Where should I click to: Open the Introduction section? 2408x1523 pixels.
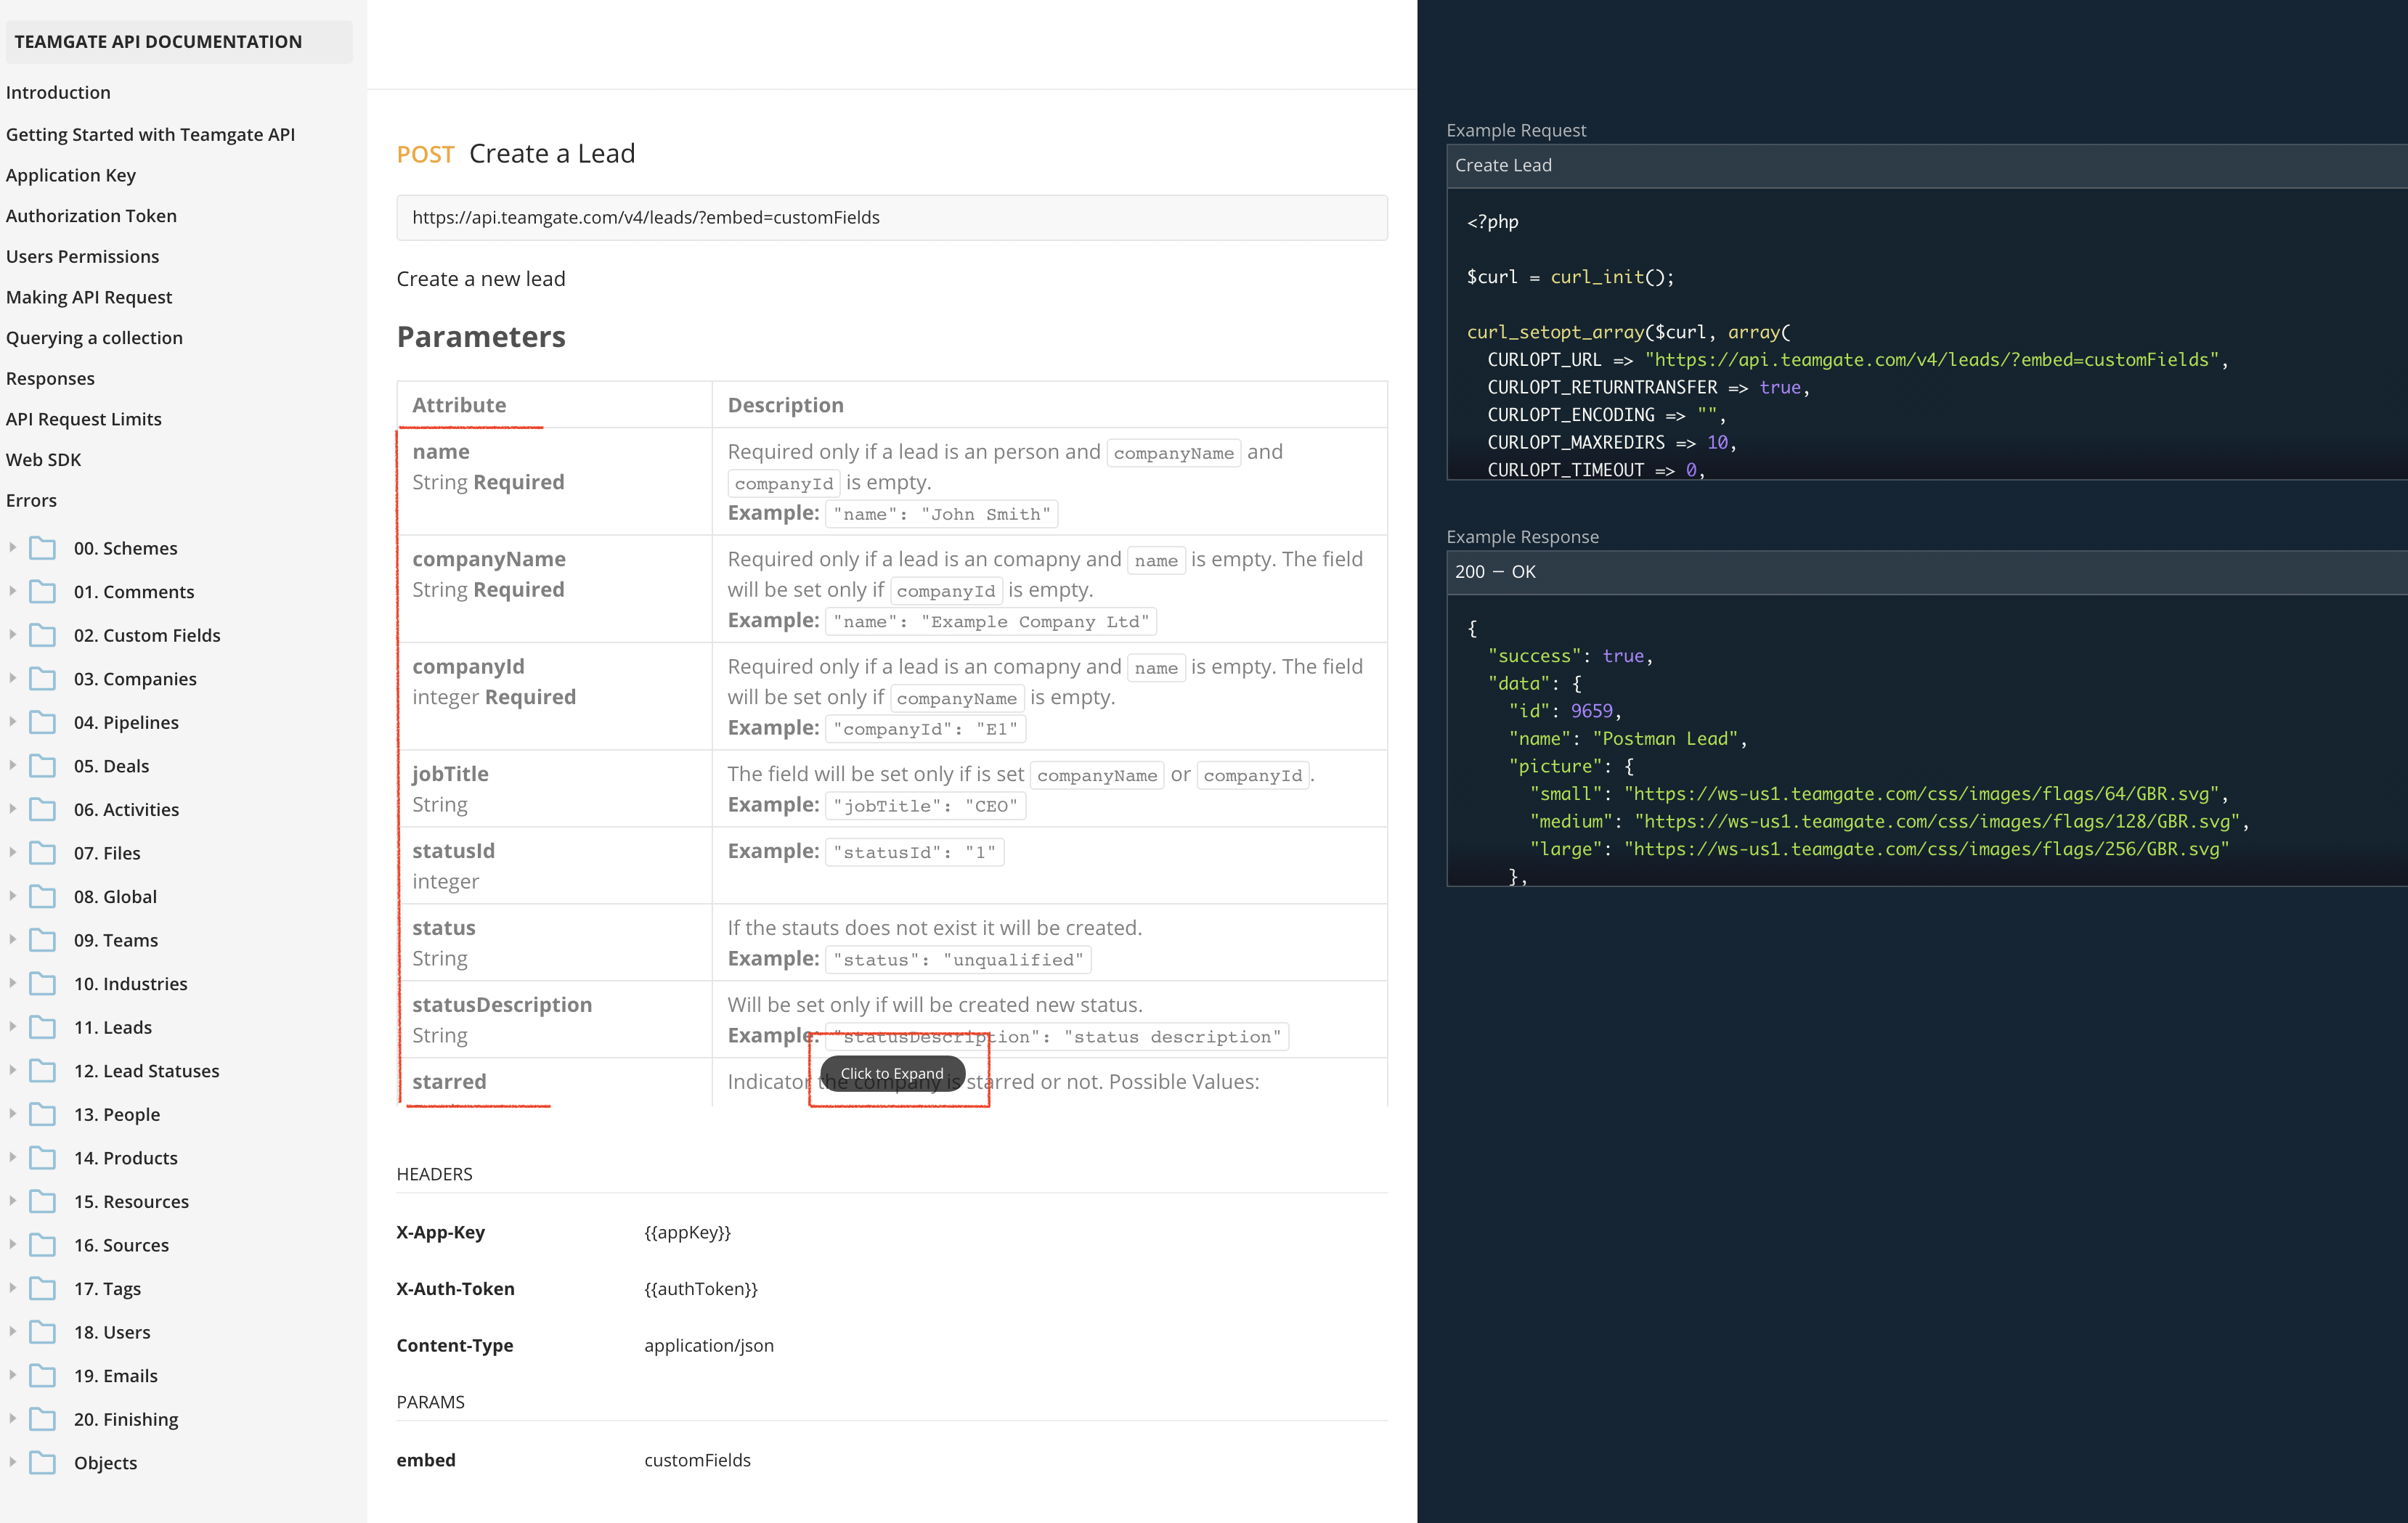[58, 92]
